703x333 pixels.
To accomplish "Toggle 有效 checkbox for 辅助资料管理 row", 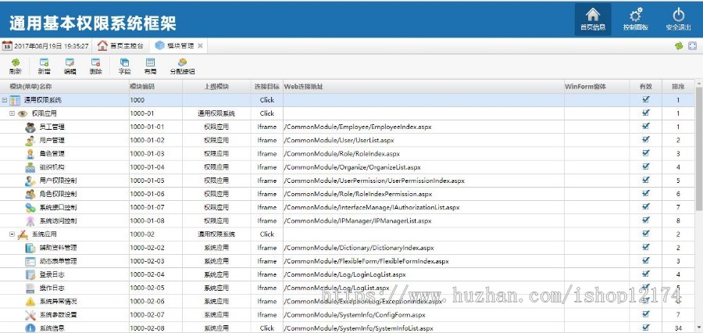I will coord(646,247).
